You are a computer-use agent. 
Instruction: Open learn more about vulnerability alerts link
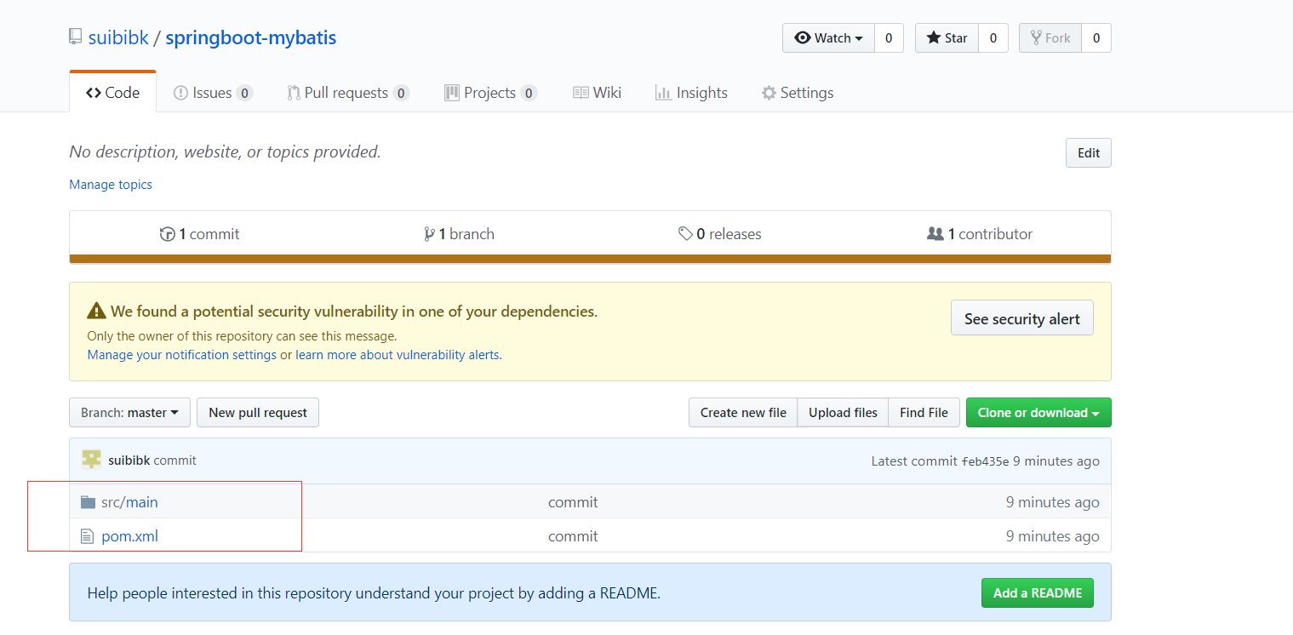coord(397,355)
